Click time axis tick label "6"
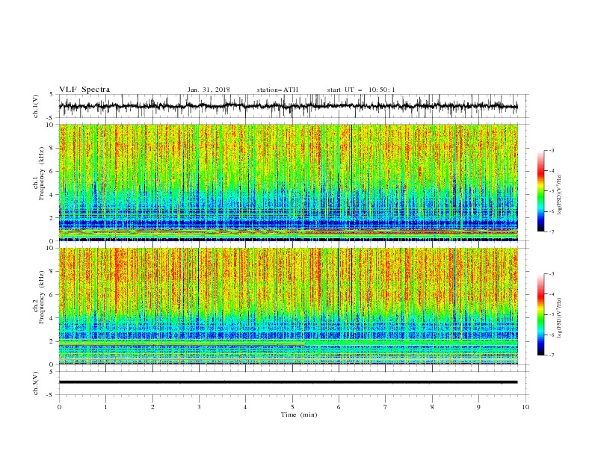 tap(339, 407)
